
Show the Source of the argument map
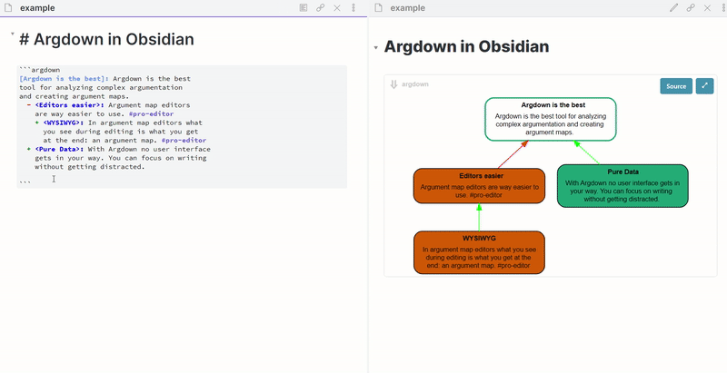tap(676, 86)
